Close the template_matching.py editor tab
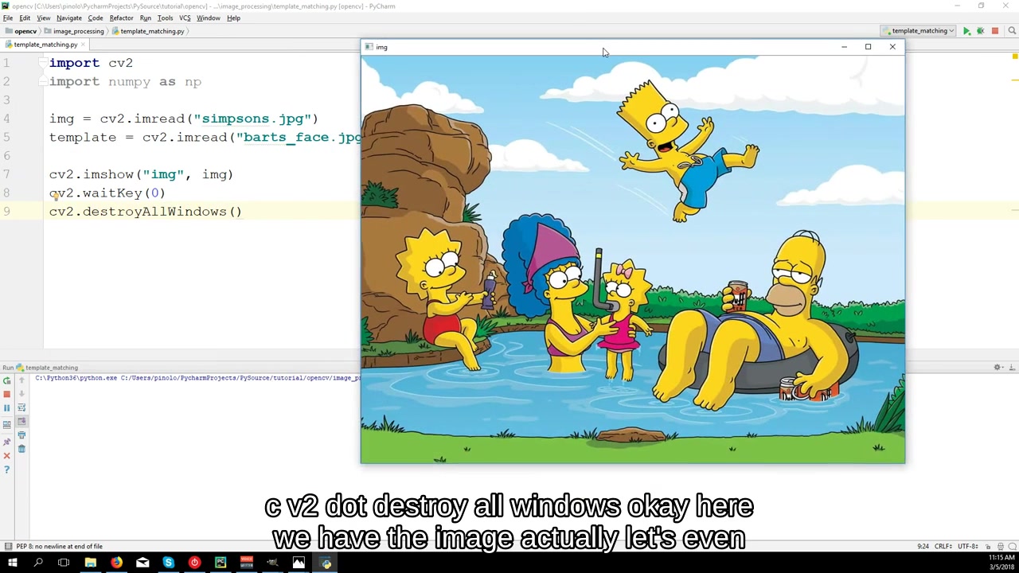 (x=83, y=45)
